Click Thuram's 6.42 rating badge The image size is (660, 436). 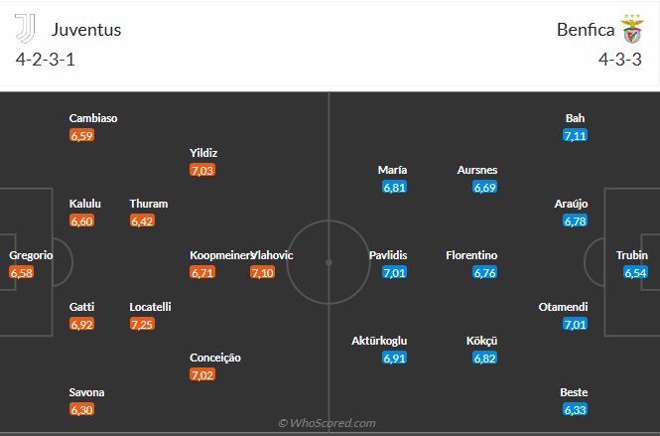[x=142, y=220]
